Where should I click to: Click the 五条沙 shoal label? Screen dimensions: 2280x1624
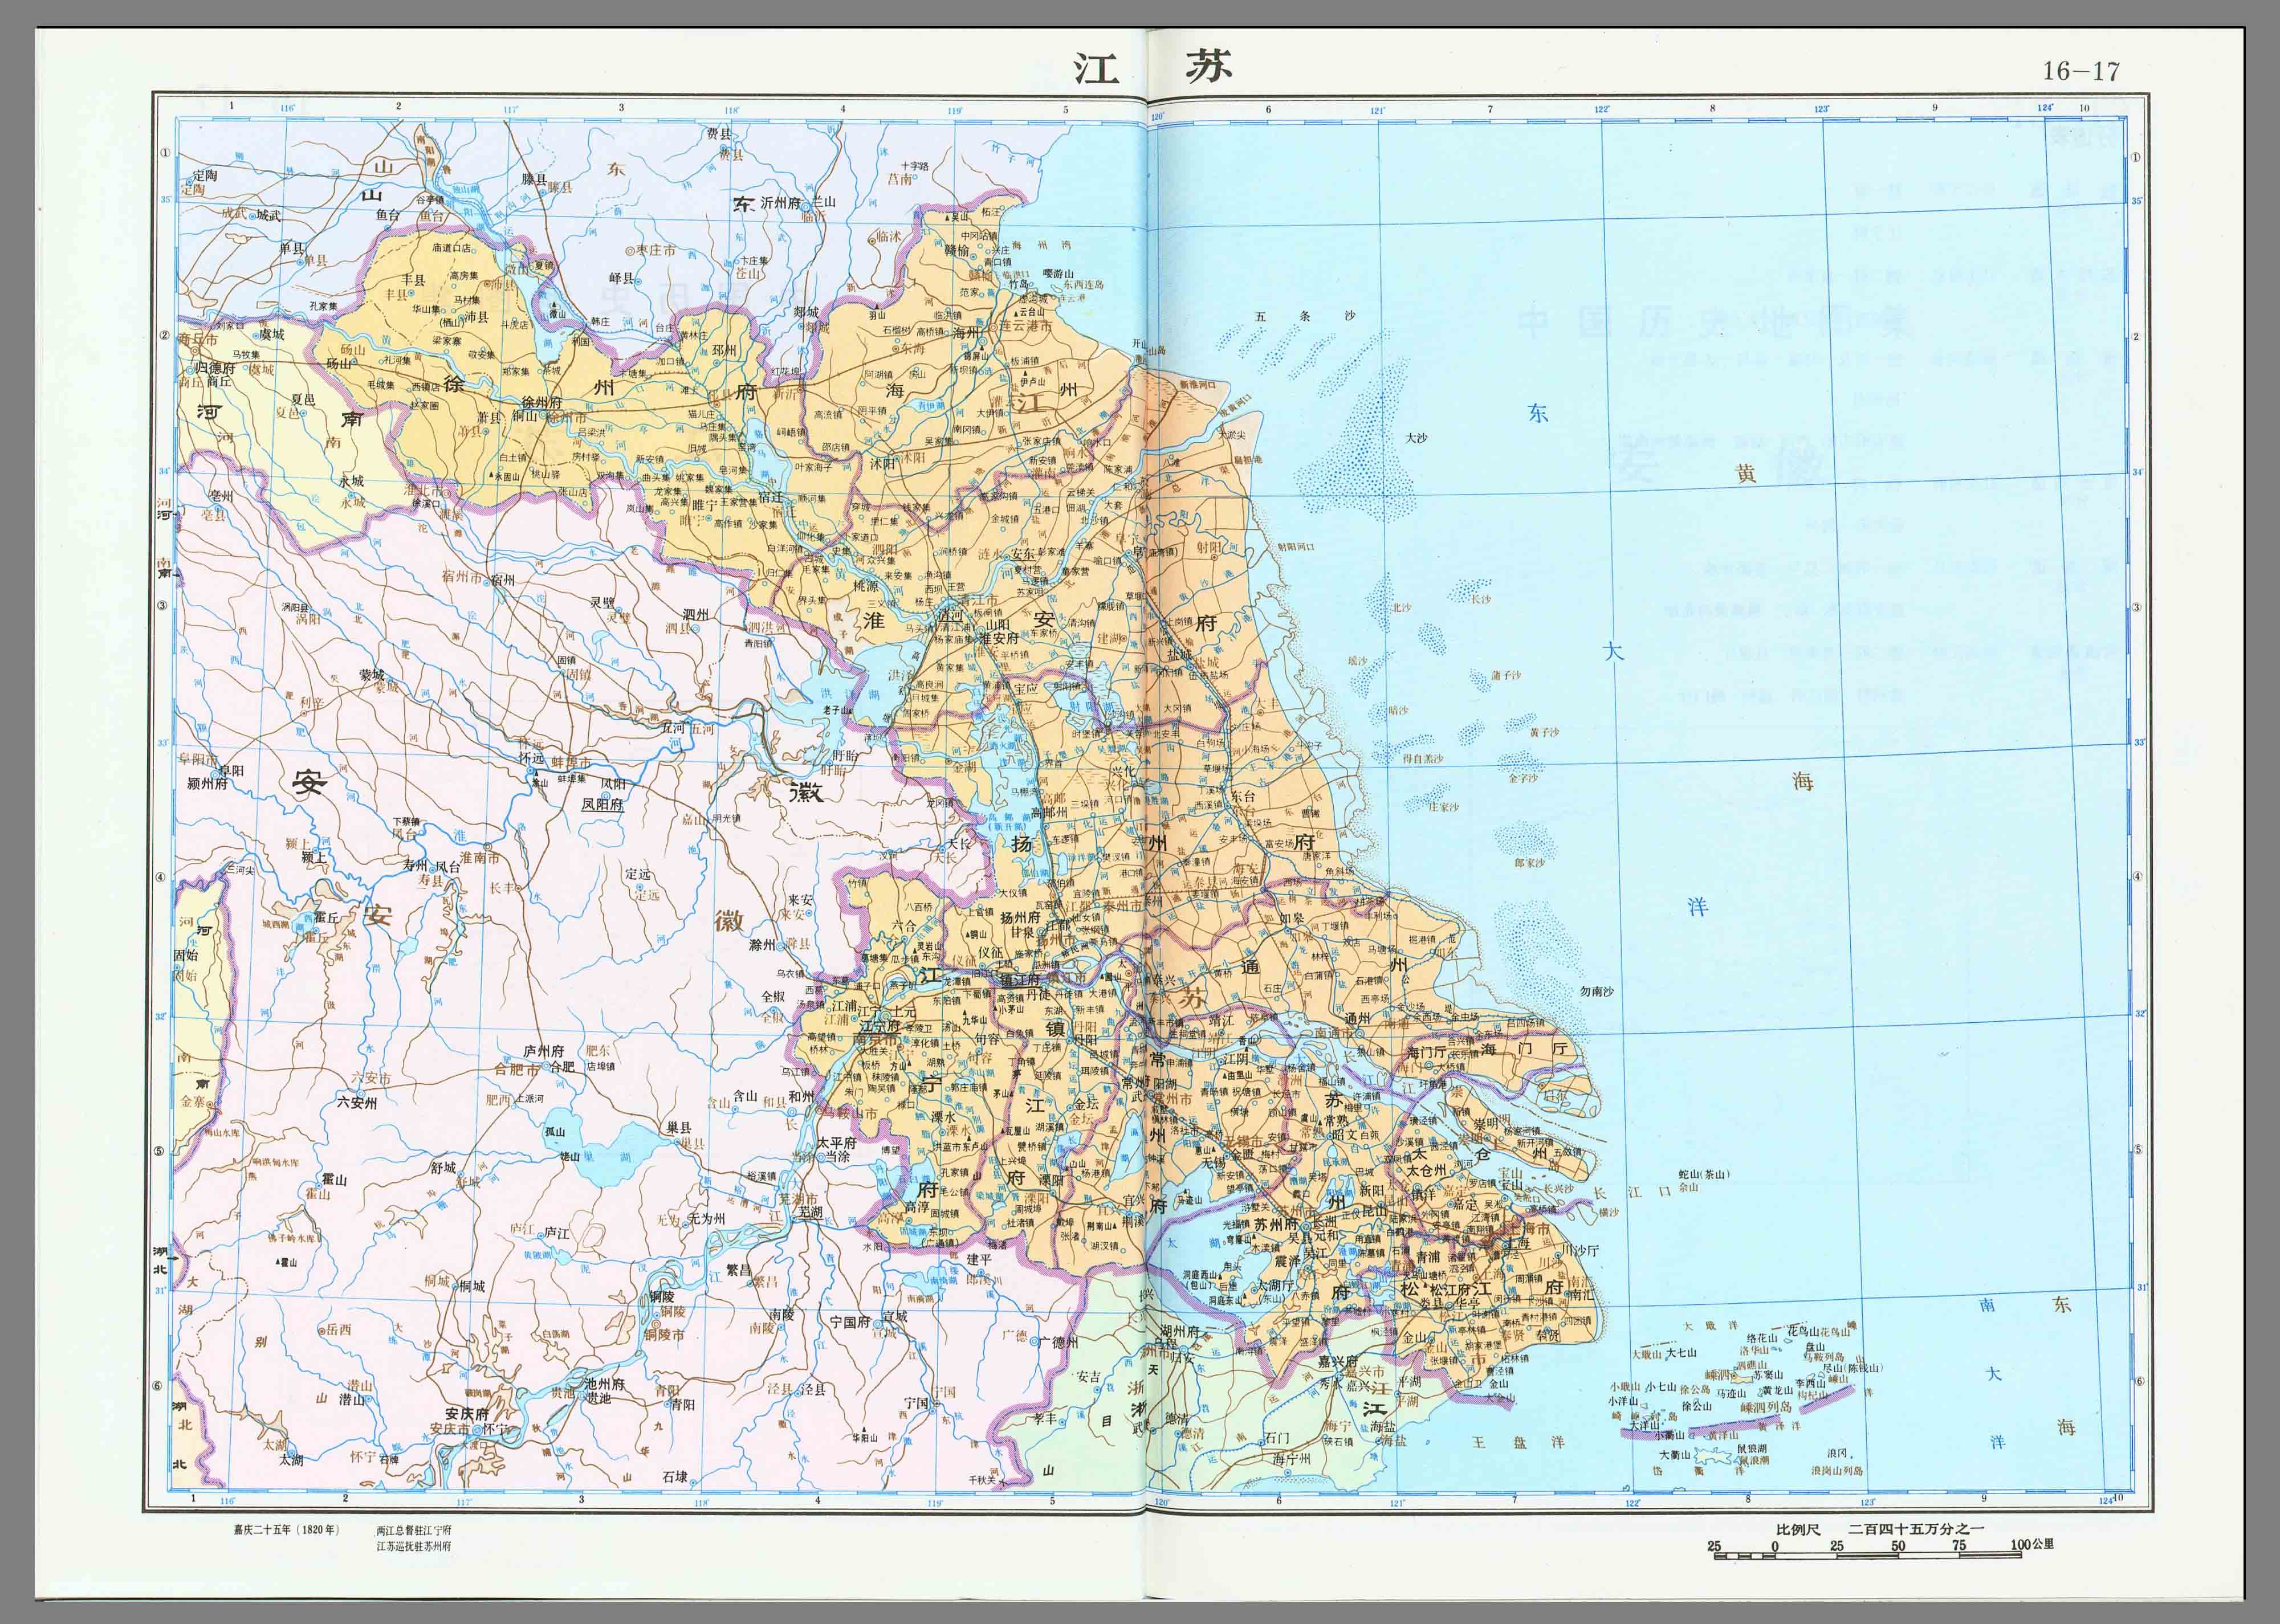[x=1304, y=316]
